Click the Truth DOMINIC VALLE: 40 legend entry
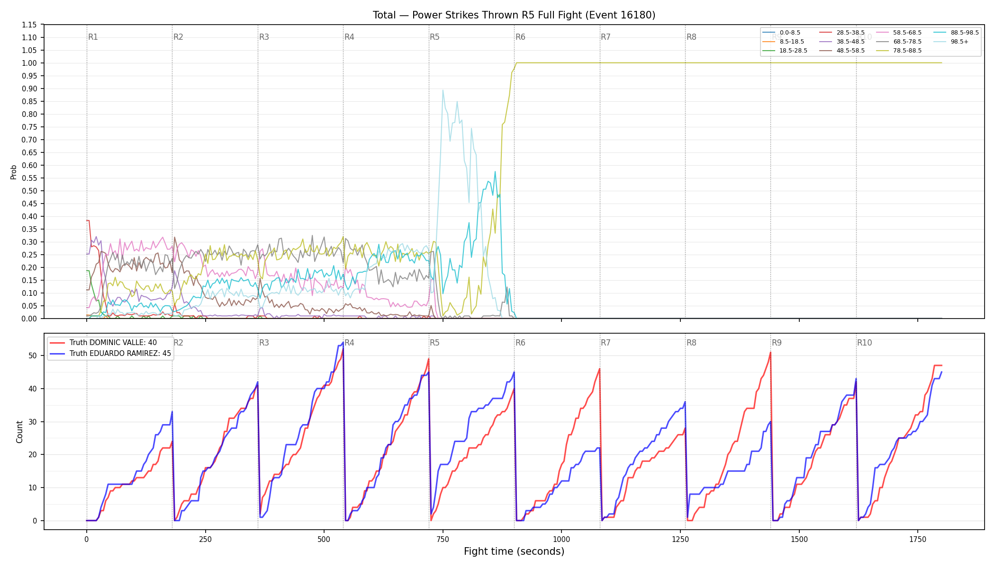This screenshot has height=568, width=995. pyautogui.click(x=103, y=343)
